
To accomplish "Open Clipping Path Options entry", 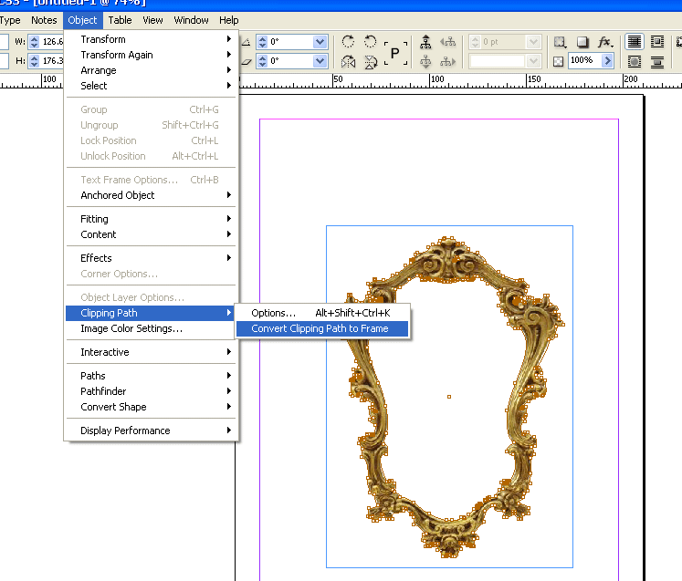I will click(273, 313).
